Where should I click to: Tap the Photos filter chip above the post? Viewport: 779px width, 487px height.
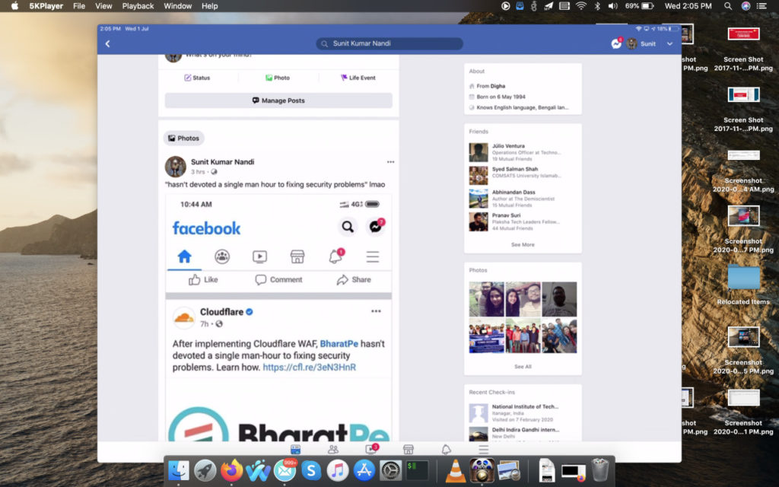[x=184, y=138]
